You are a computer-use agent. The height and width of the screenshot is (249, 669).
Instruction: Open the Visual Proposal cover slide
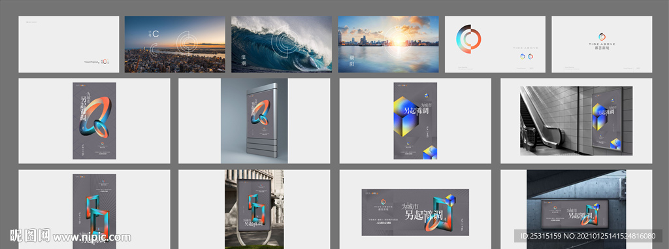coord(69,44)
